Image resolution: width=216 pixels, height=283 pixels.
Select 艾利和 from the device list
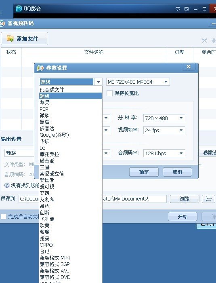click(x=71, y=200)
